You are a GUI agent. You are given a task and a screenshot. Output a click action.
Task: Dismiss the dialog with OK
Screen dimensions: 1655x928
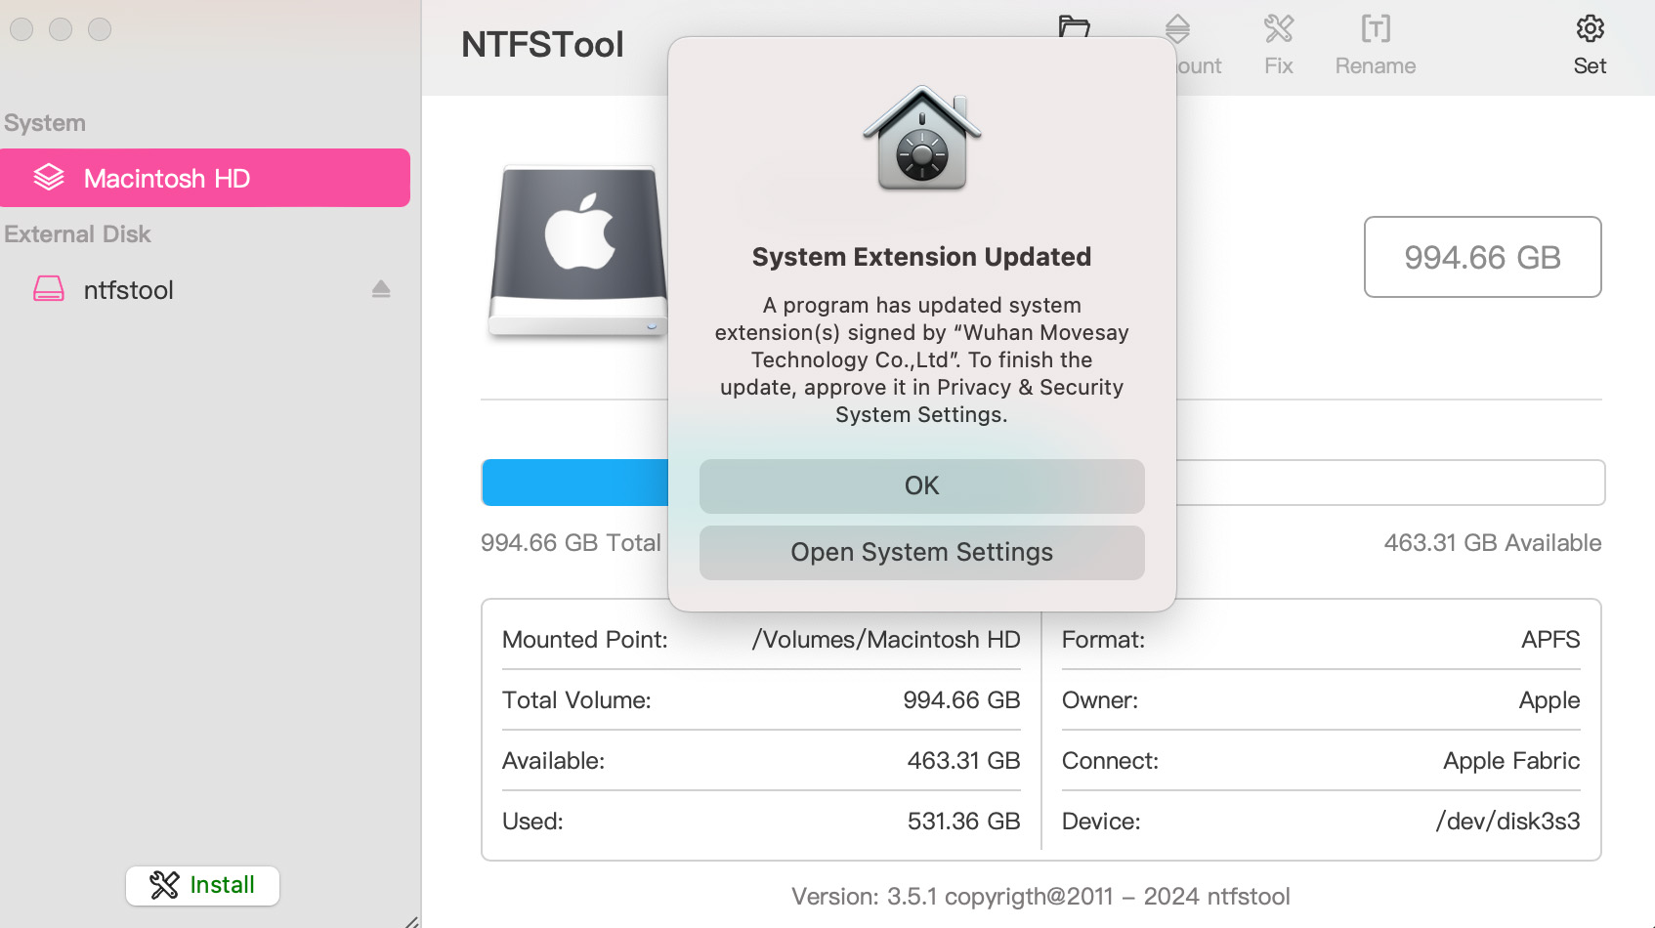point(921,486)
